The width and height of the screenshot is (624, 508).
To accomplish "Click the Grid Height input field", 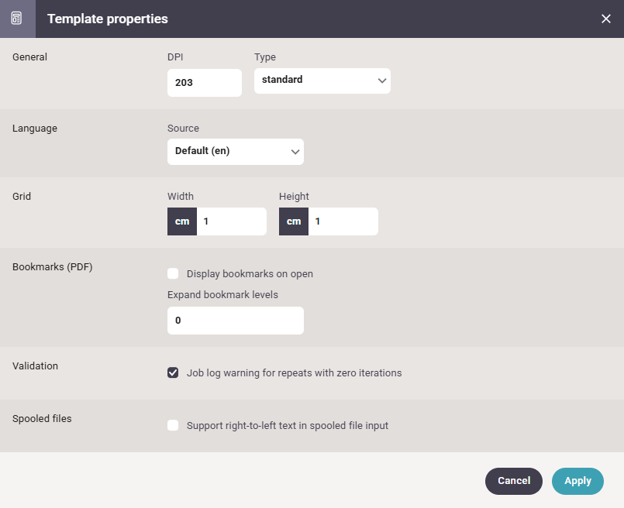I will tap(343, 221).
